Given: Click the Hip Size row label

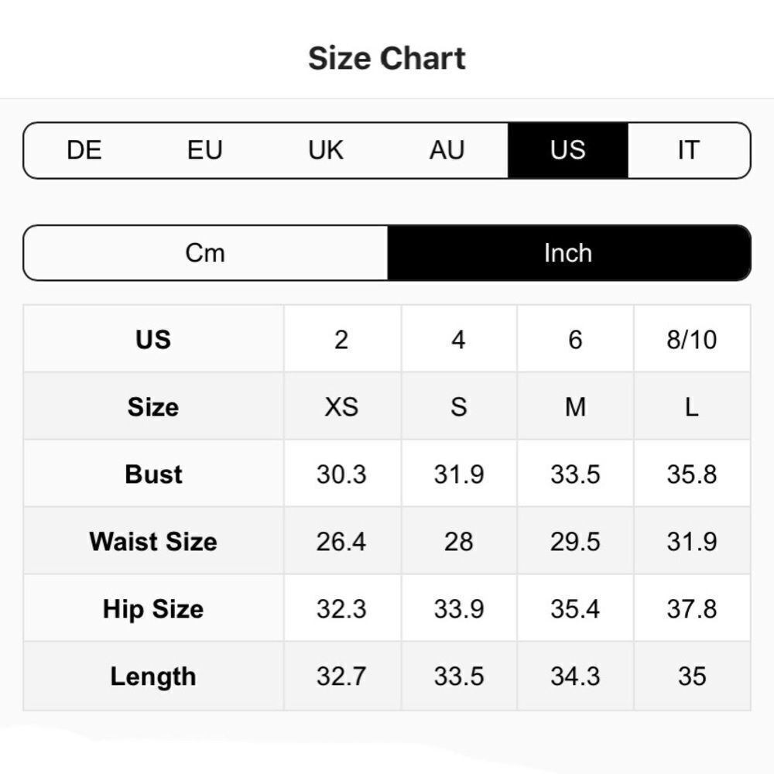Looking at the screenshot, I should coord(153,609).
